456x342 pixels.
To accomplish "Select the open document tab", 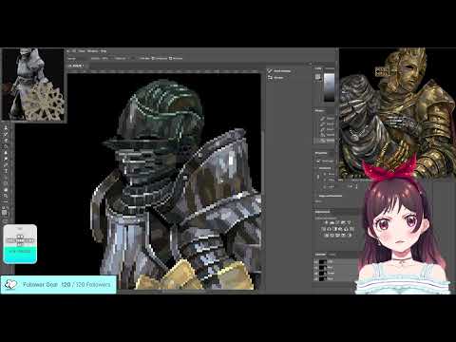I will point(76,66).
